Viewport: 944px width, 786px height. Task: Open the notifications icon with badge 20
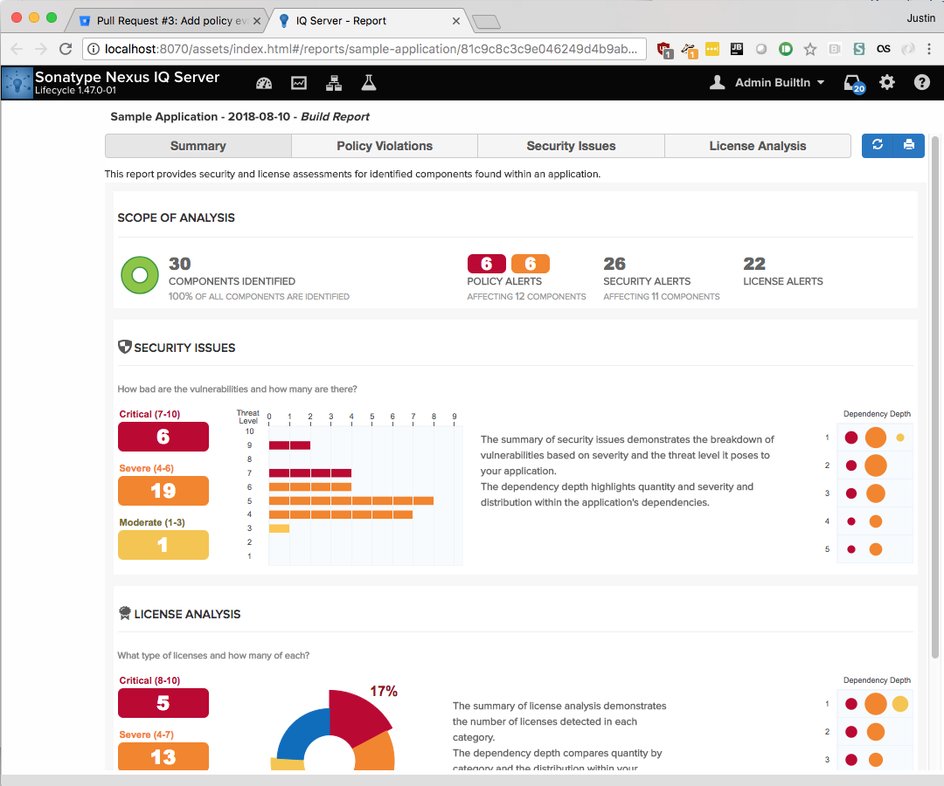coord(852,83)
